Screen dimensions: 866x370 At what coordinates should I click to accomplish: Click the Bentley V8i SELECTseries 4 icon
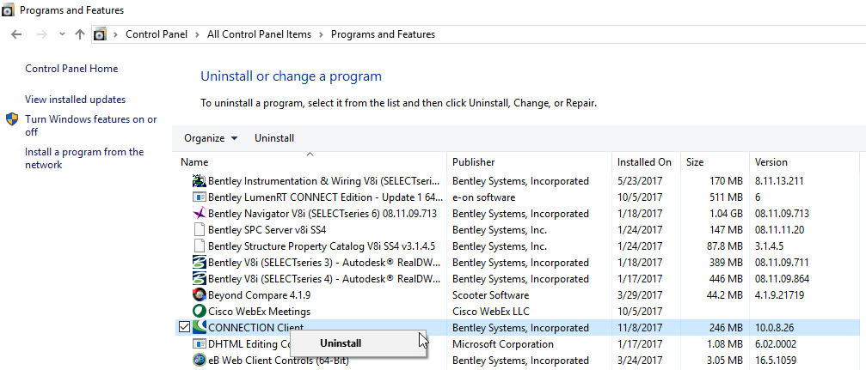199,278
